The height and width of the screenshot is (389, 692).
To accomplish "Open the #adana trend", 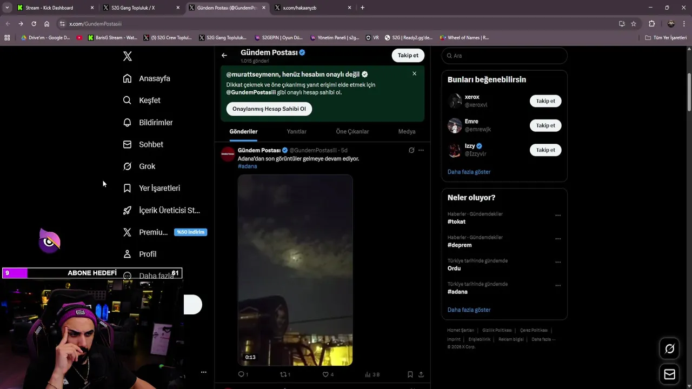I will point(457,292).
